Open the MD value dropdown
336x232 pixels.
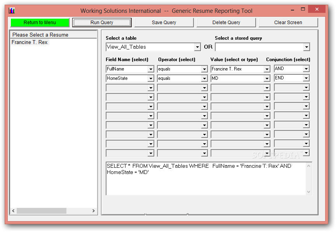(x=267, y=78)
